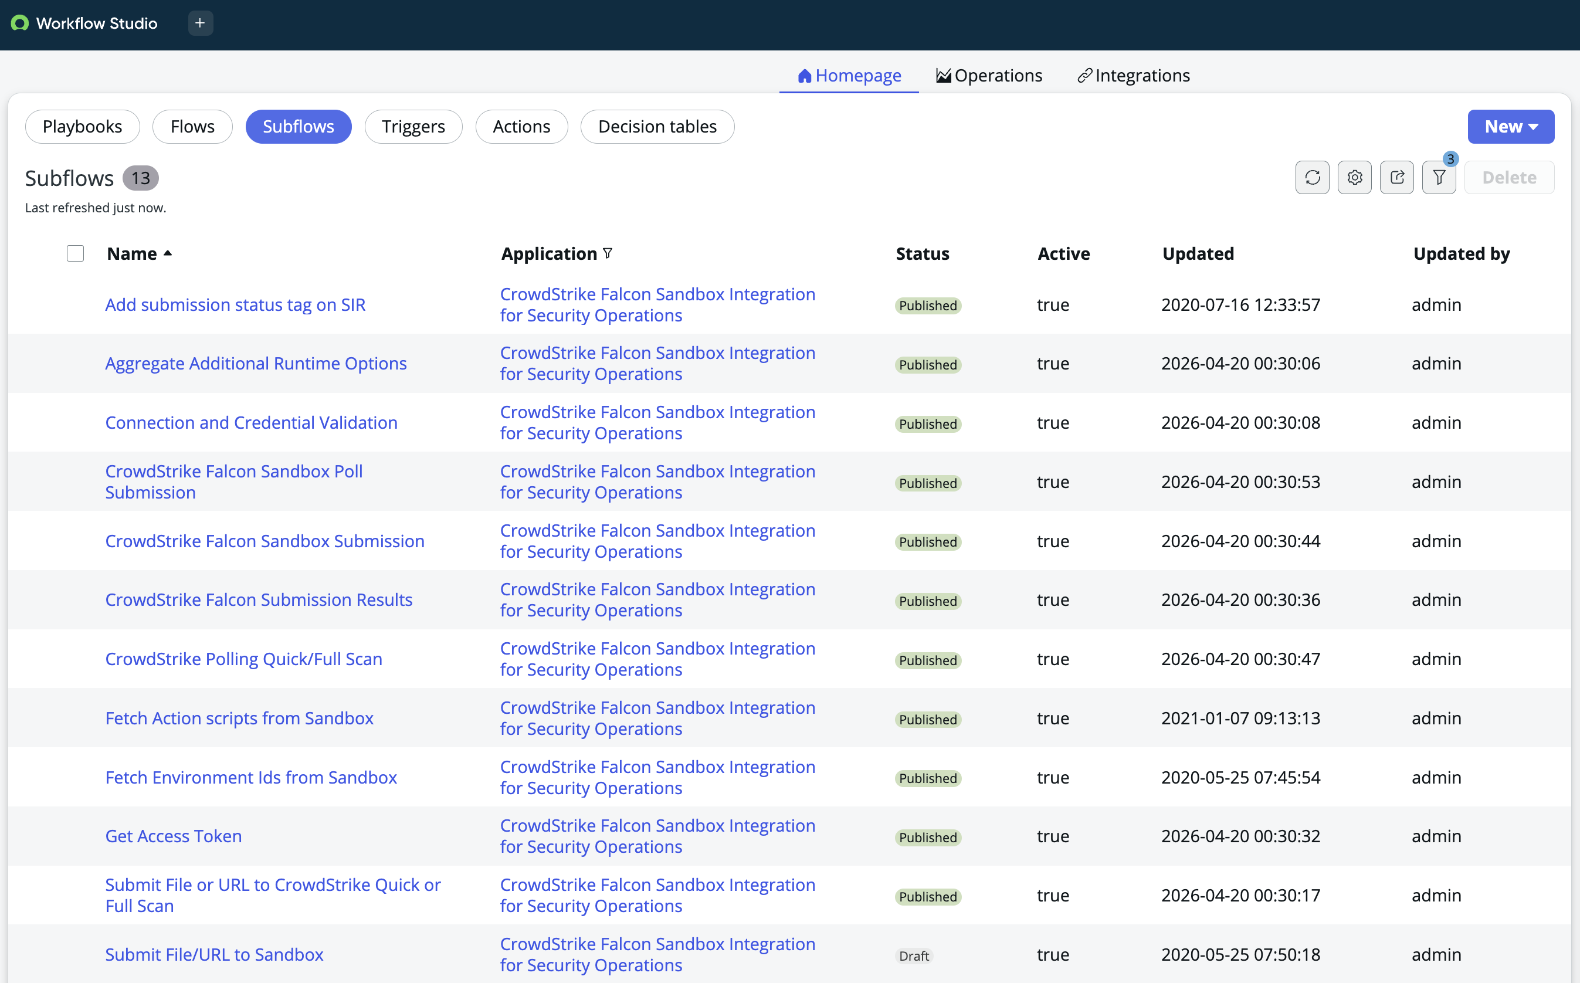Click the Application column filter icon
1580x983 pixels.
point(608,253)
